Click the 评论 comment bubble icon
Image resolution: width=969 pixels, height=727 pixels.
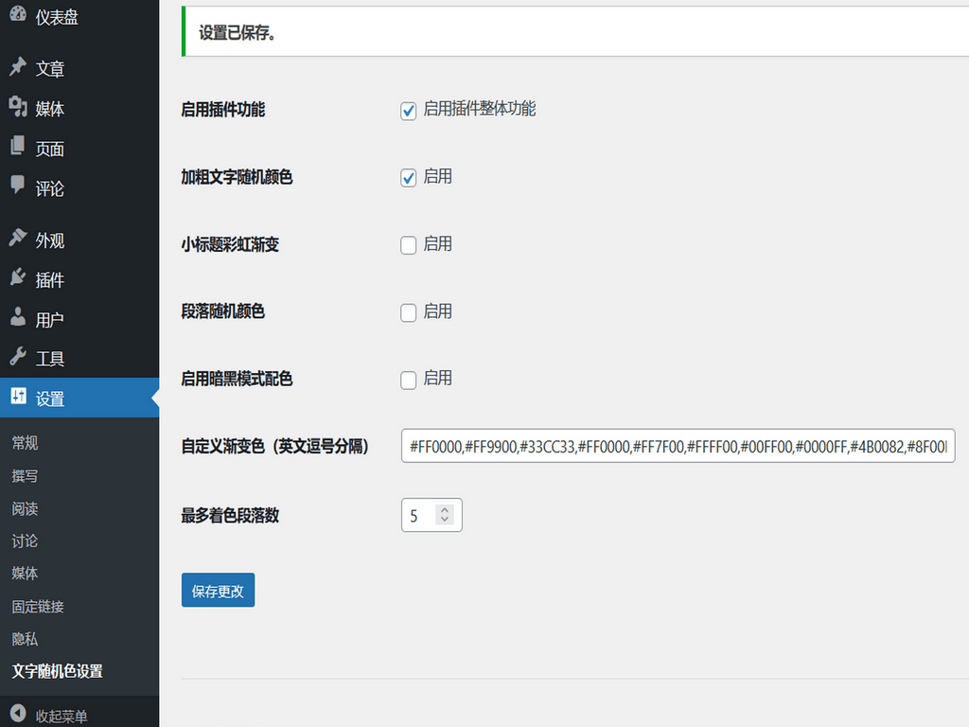pos(18,185)
